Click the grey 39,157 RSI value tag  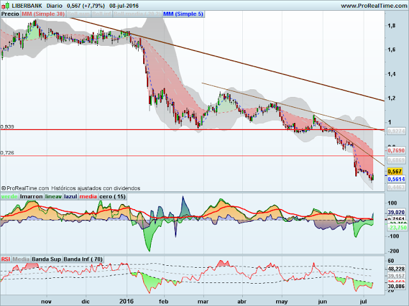click(x=396, y=276)
